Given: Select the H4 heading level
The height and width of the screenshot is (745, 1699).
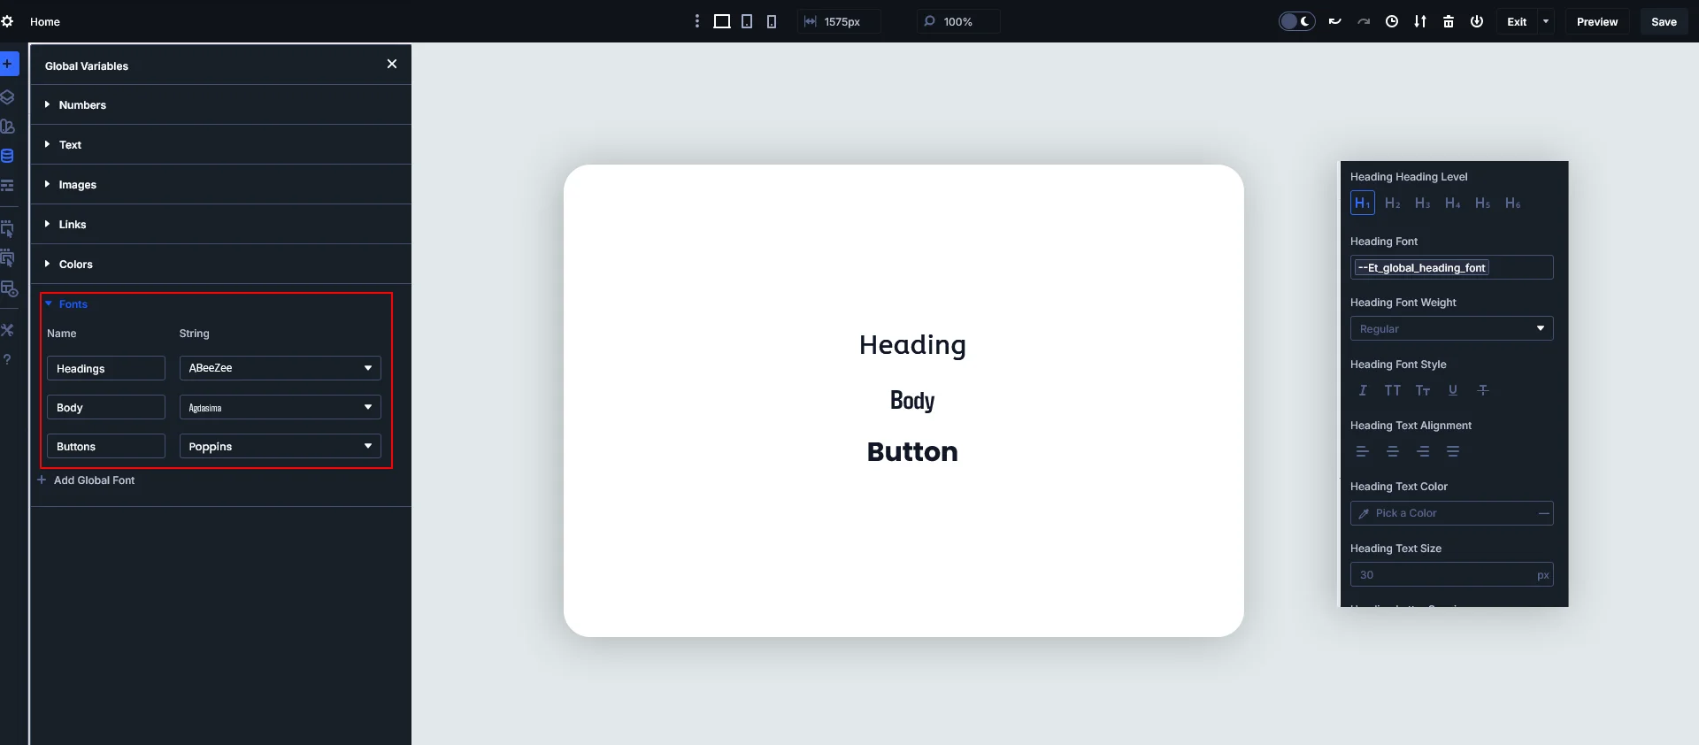Looking at the screenshot, I should [1453, 204].
